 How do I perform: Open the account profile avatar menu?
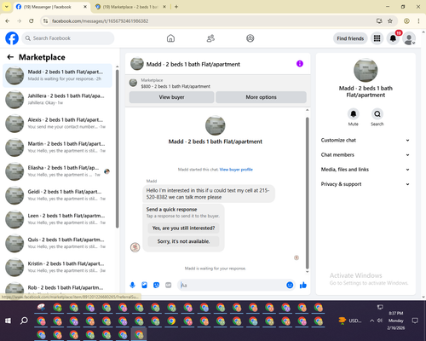[x=409, y=38]
